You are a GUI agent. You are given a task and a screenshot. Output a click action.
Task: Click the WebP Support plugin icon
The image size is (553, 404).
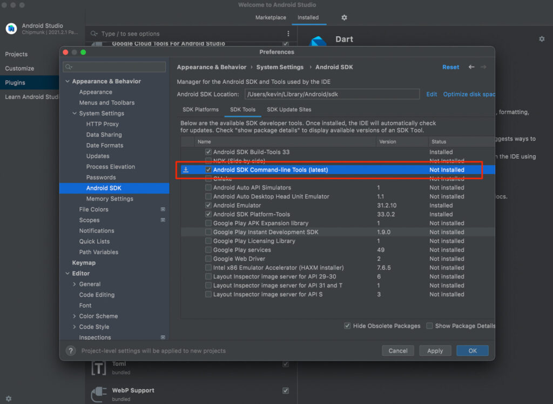click(x=99, y=394)
